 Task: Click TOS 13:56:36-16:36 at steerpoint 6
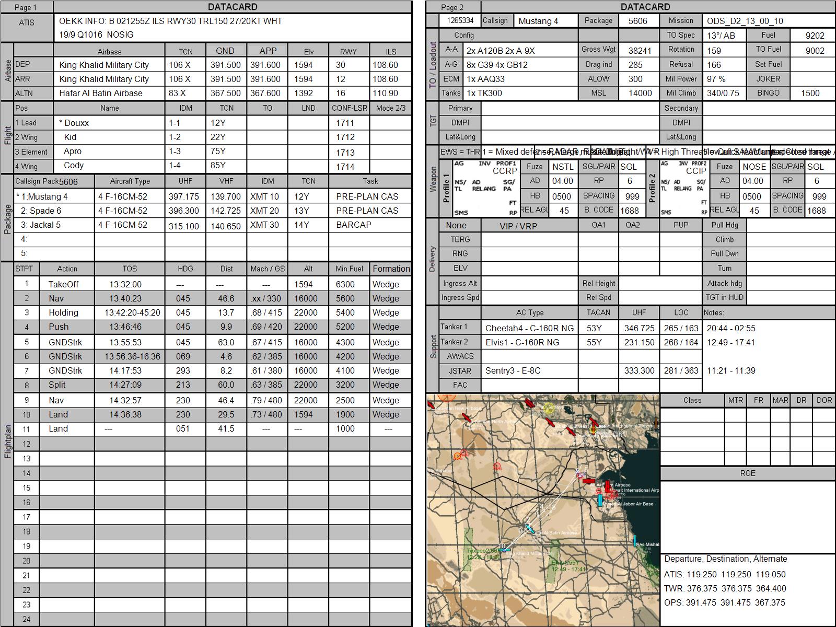[132, 356]
